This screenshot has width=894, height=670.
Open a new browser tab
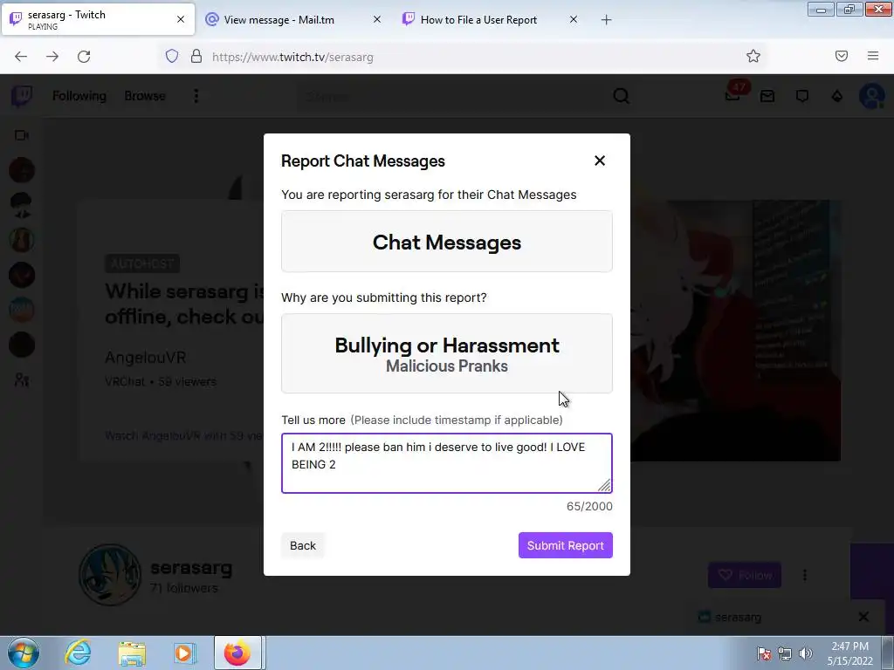point(606,20)
